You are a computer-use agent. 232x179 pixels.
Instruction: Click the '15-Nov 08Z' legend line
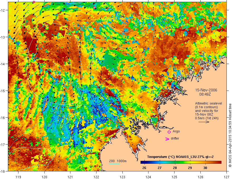pos(204,115)
